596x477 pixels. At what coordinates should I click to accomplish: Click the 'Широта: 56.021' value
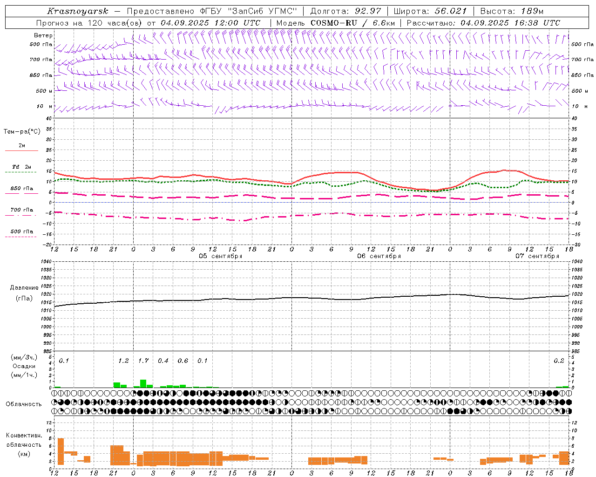pos(430,11)
